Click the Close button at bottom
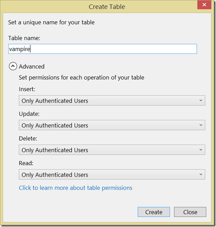 (x=190, y=212)
